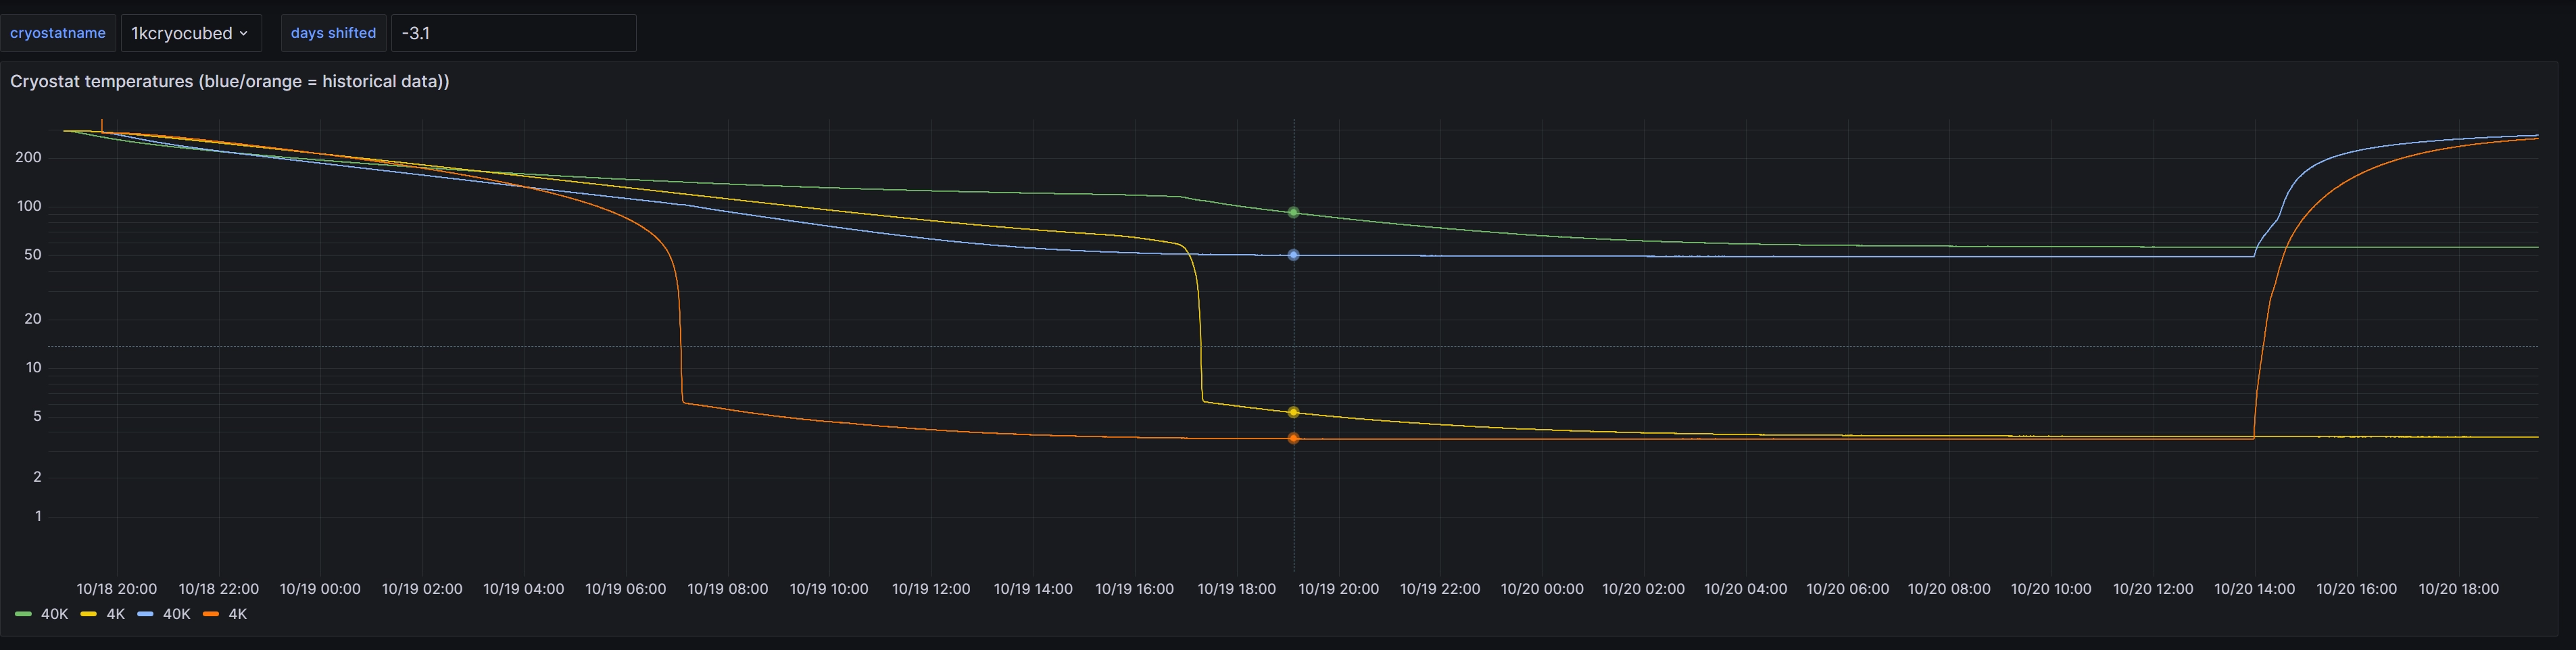Click the dropdown chevron next to 1kcryocubed
Screen dimensions: 2576x650
[243, 33]
